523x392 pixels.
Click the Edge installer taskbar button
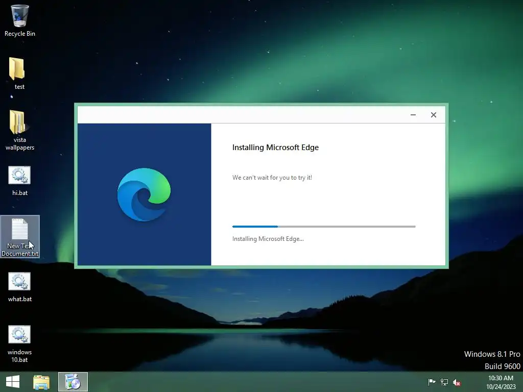point(73,382)
